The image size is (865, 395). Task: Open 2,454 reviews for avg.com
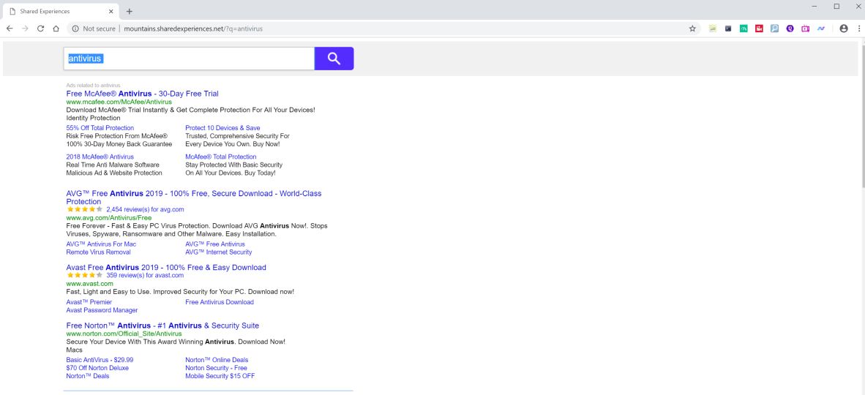coord(145,210)
